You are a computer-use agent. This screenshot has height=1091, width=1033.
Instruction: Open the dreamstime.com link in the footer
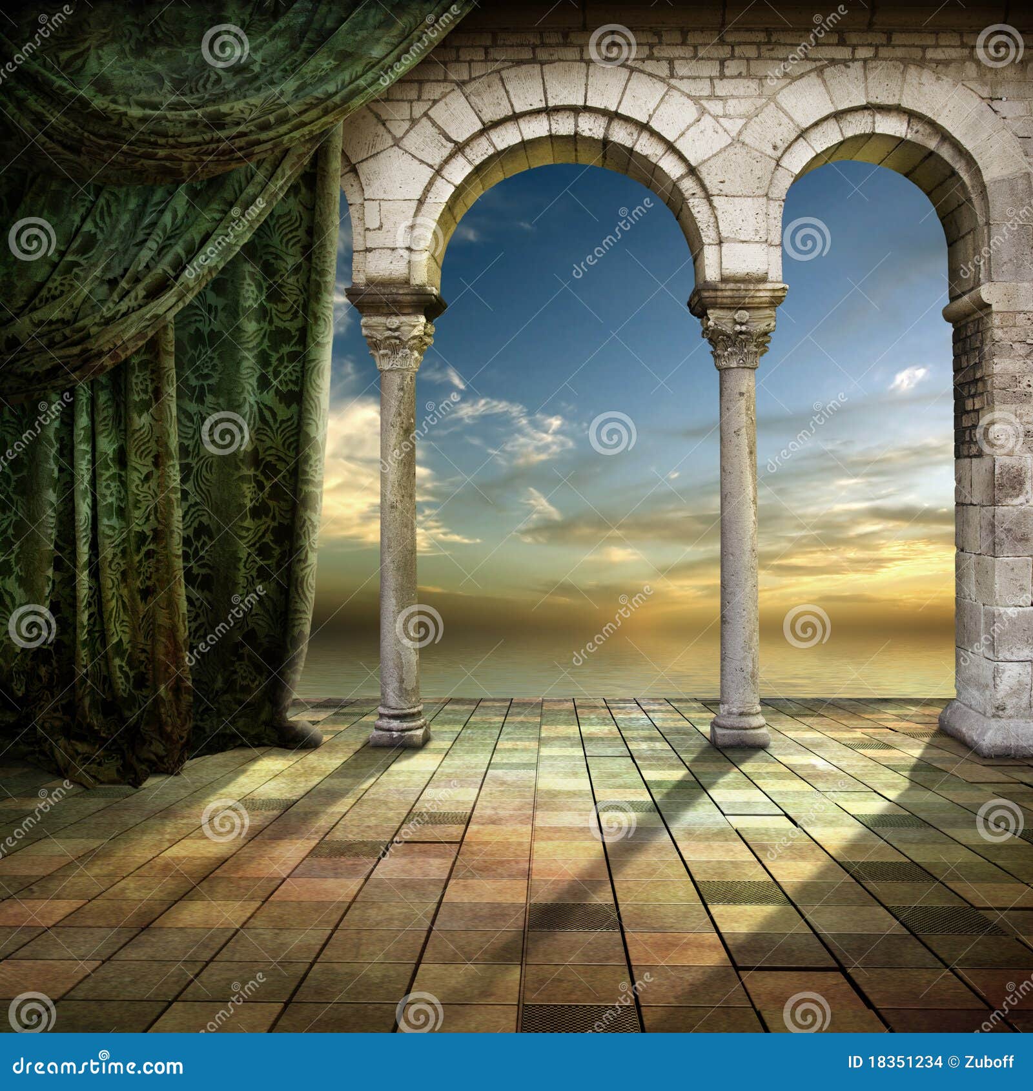pos(97,1065)
